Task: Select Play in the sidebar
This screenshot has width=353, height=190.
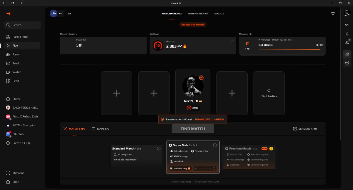Action: click(22, 46)
